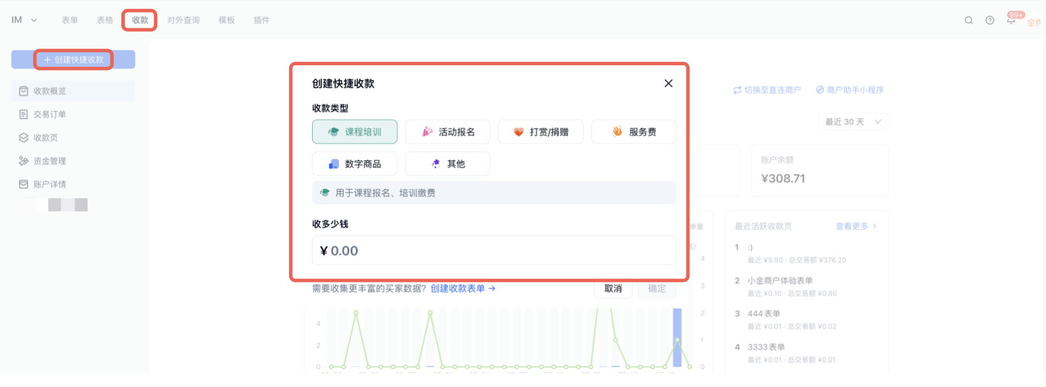
Task: Click the party popper icon on 活动报名
Action: click(427, 132)
